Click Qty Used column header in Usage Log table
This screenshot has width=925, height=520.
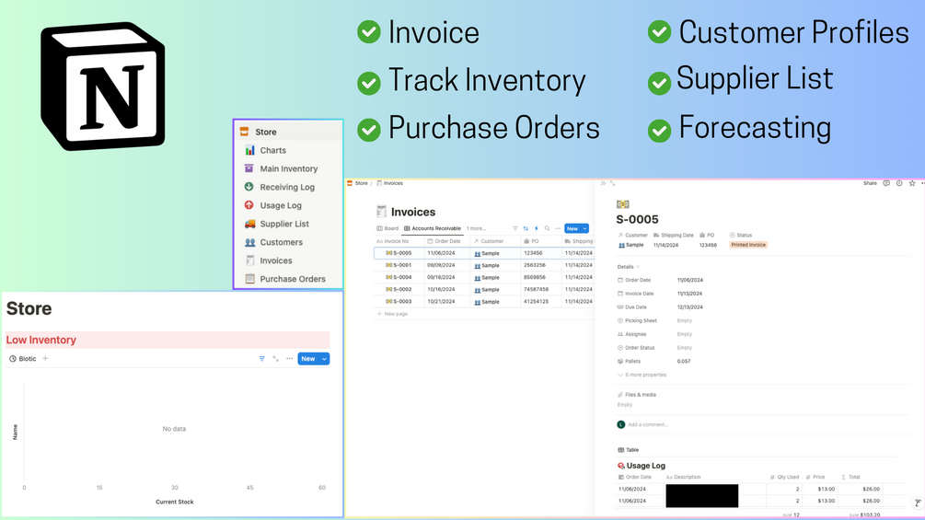(x=784, y=477)
